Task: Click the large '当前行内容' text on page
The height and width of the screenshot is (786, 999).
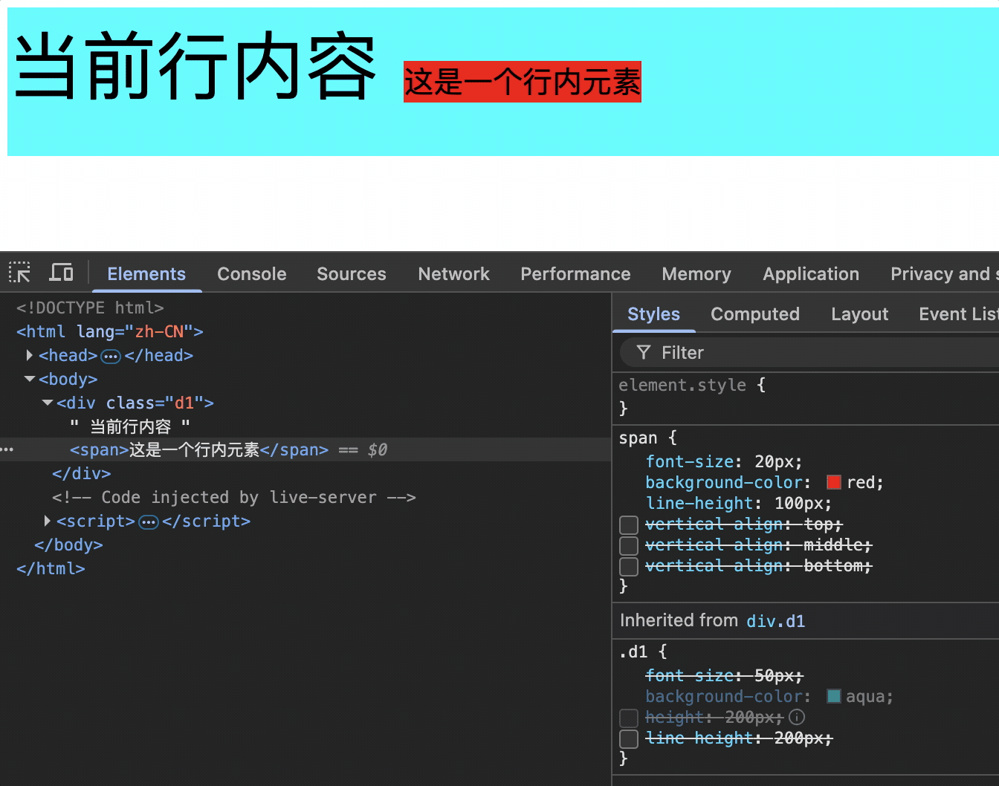Action: point(195,67)
